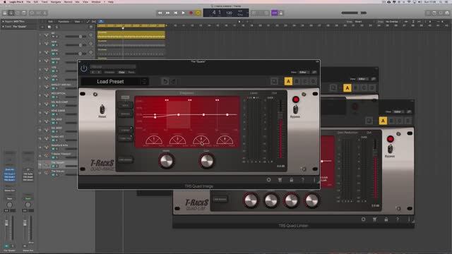The height and width of the screenshot is (254, 452).
Task: Open the Navigate menu
Action: click(x=56, y=1)
